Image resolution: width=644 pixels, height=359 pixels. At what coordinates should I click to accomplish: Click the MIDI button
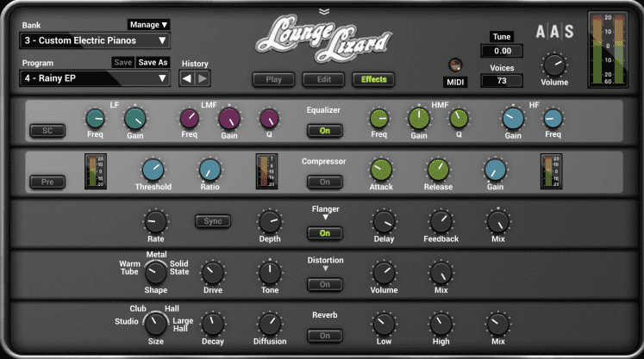[455, 82]
